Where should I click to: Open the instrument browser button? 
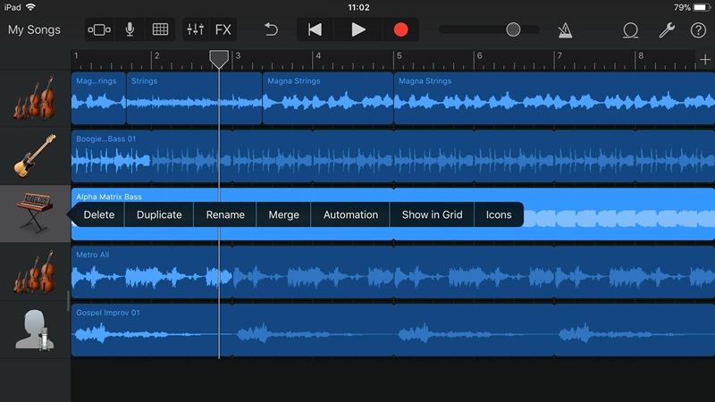point(99,29)
